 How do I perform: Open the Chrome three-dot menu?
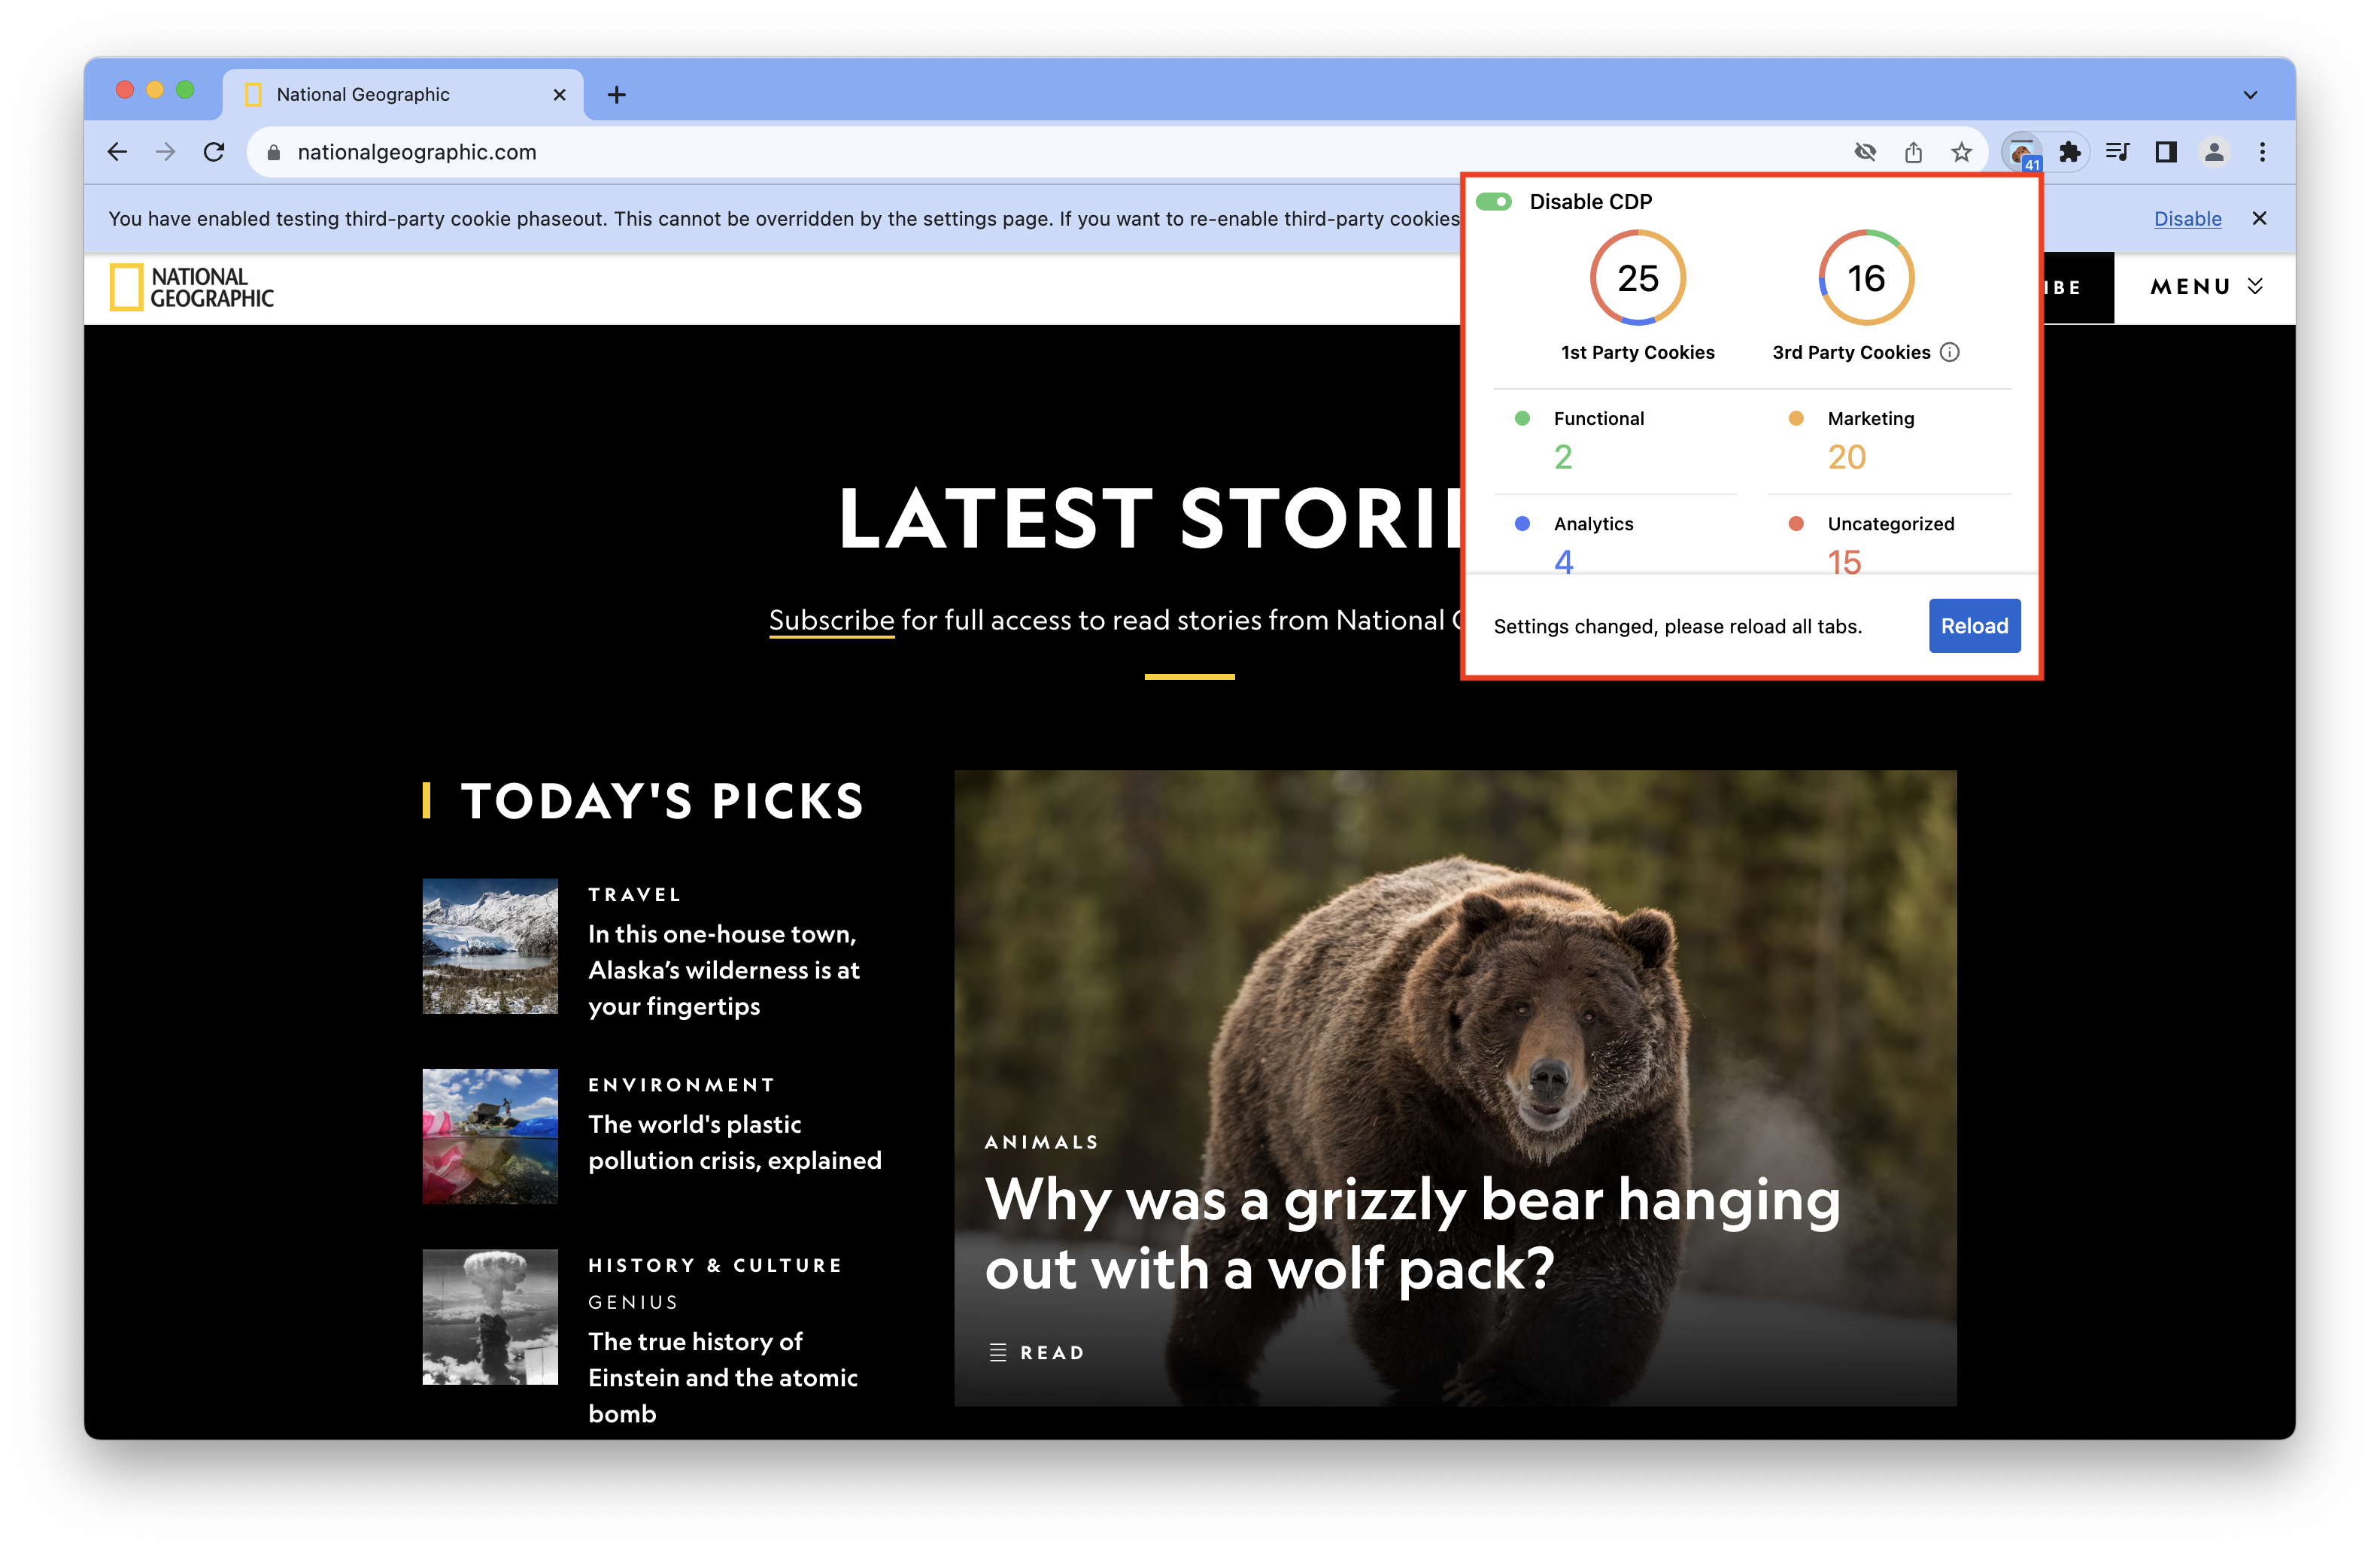click(x=2262, y=152)
